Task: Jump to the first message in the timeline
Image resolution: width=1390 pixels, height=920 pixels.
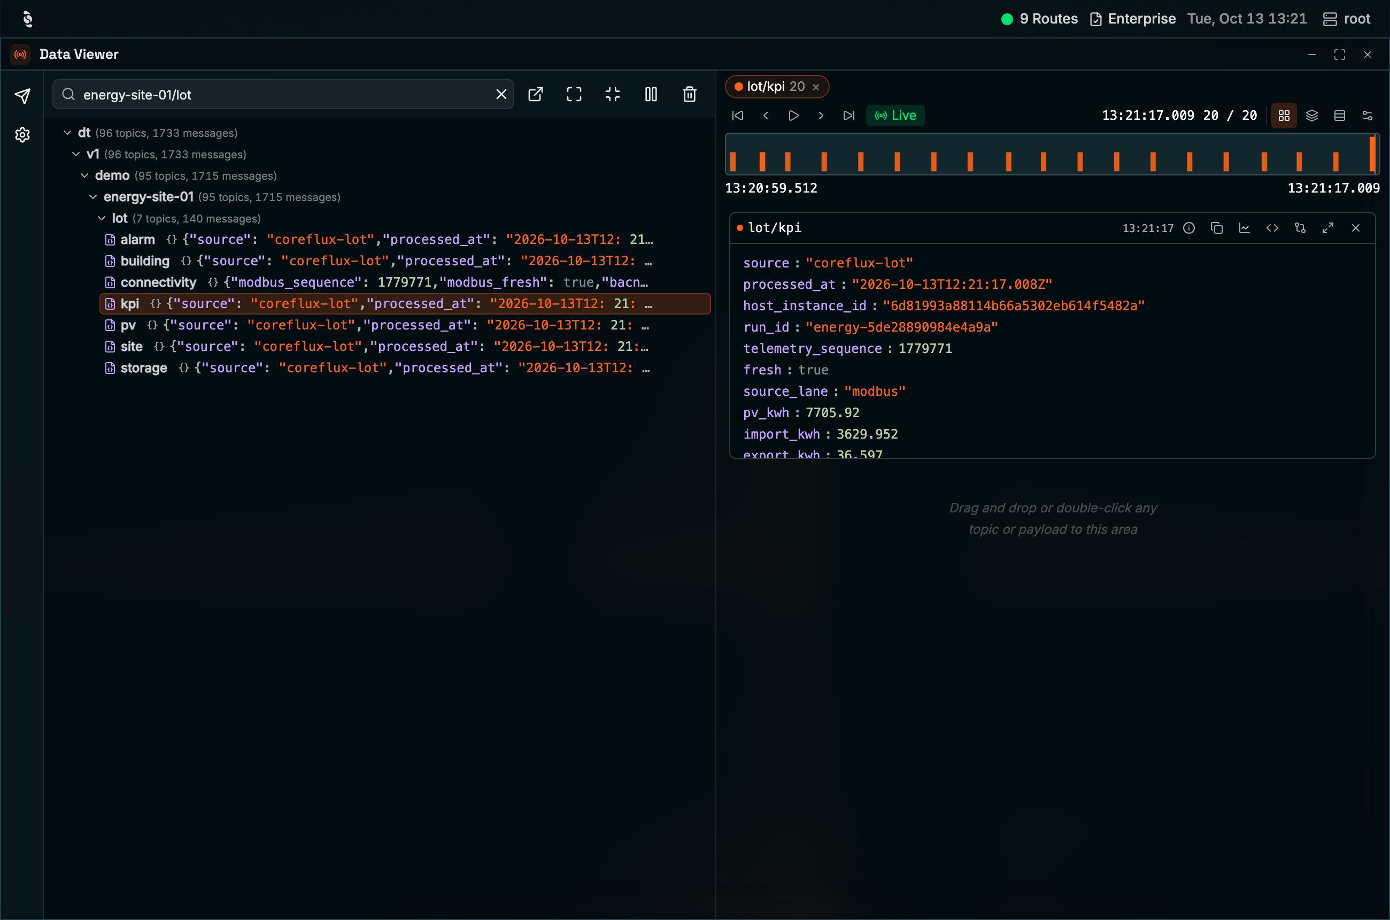Action: [738, 116]
